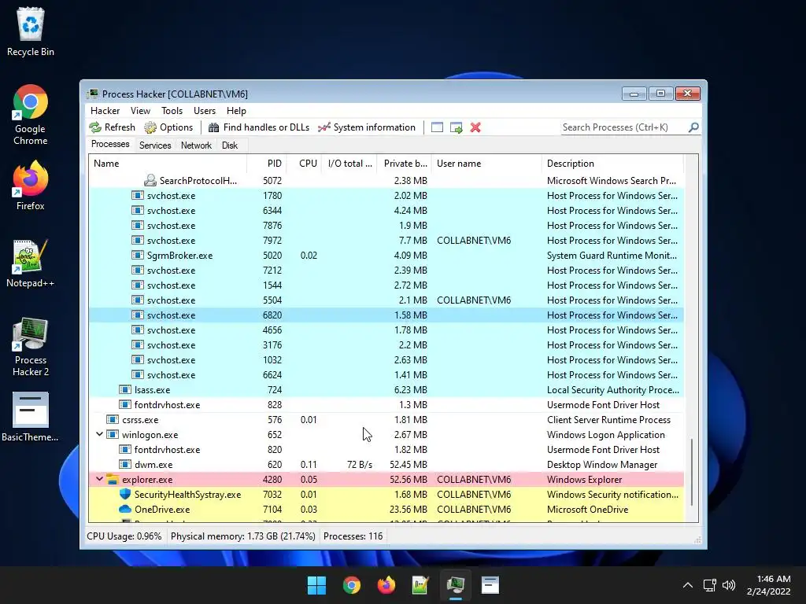Screen dimensions: 806x604
Task: Select the lsass.exe process row
Action: 386,390
